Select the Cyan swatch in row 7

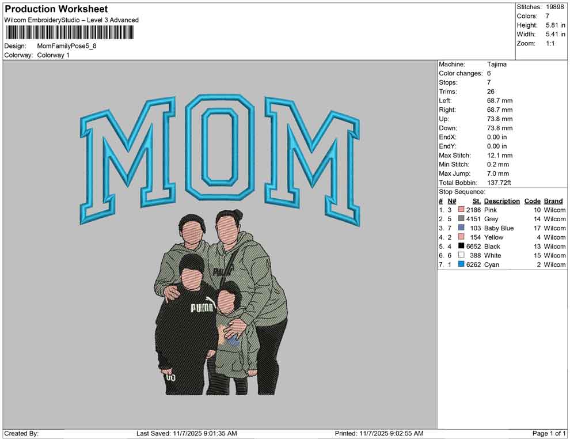point(461,264)
